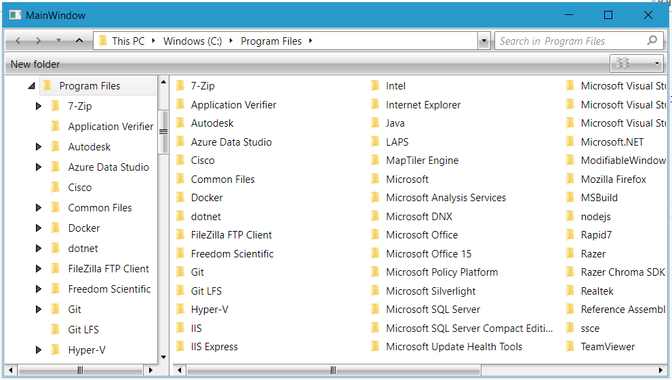Click the Forward navigation arrow
The image size is (672, 380).
pyautogui.click(x=38, y=41)
